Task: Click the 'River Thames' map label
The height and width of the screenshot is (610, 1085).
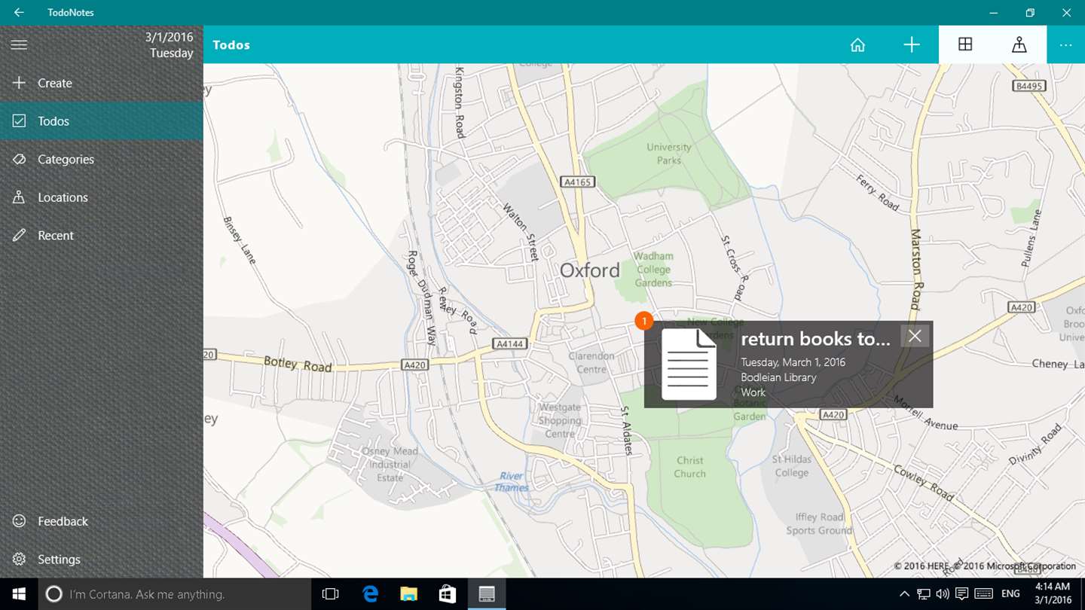Action: coord(512,481)
